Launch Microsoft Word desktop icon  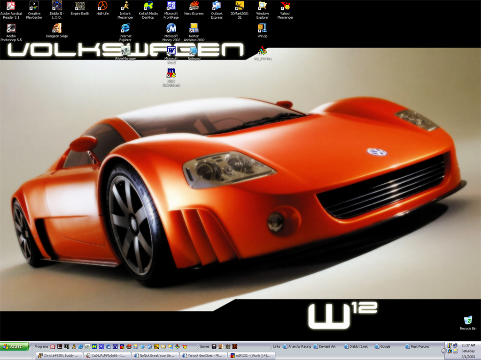(x=171, y=55)
